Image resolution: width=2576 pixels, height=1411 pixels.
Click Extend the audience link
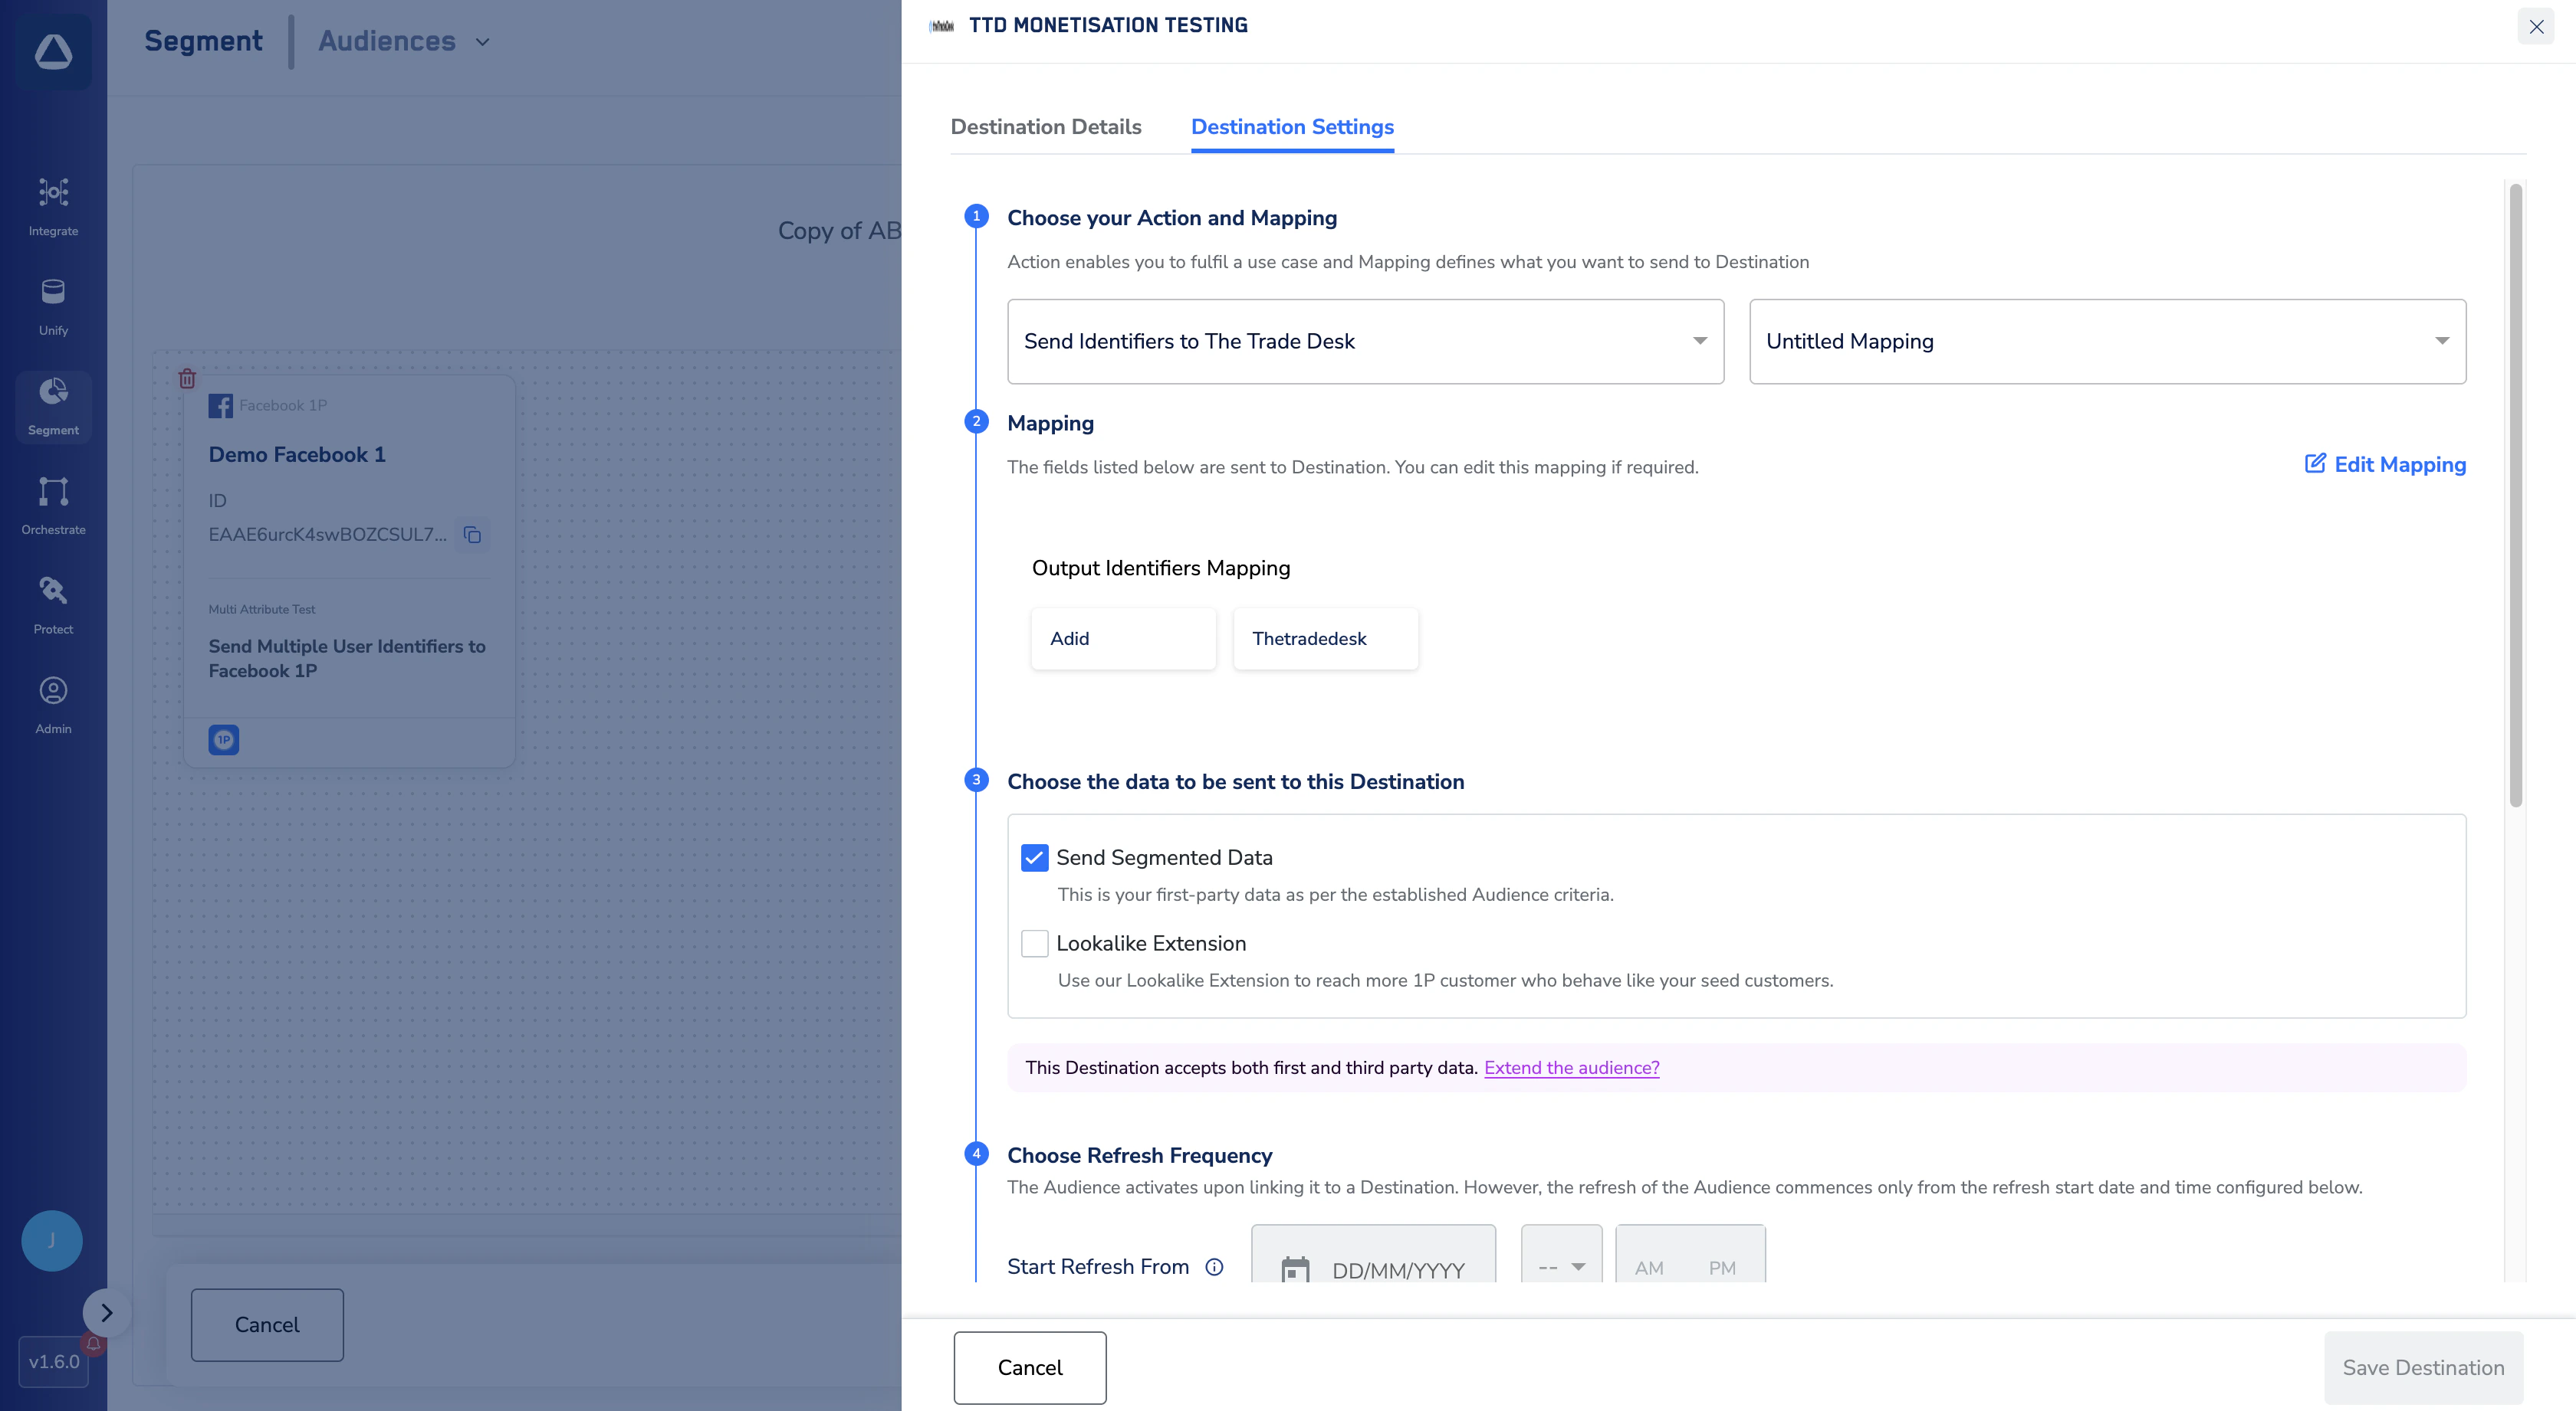tap(1571, 1067)
